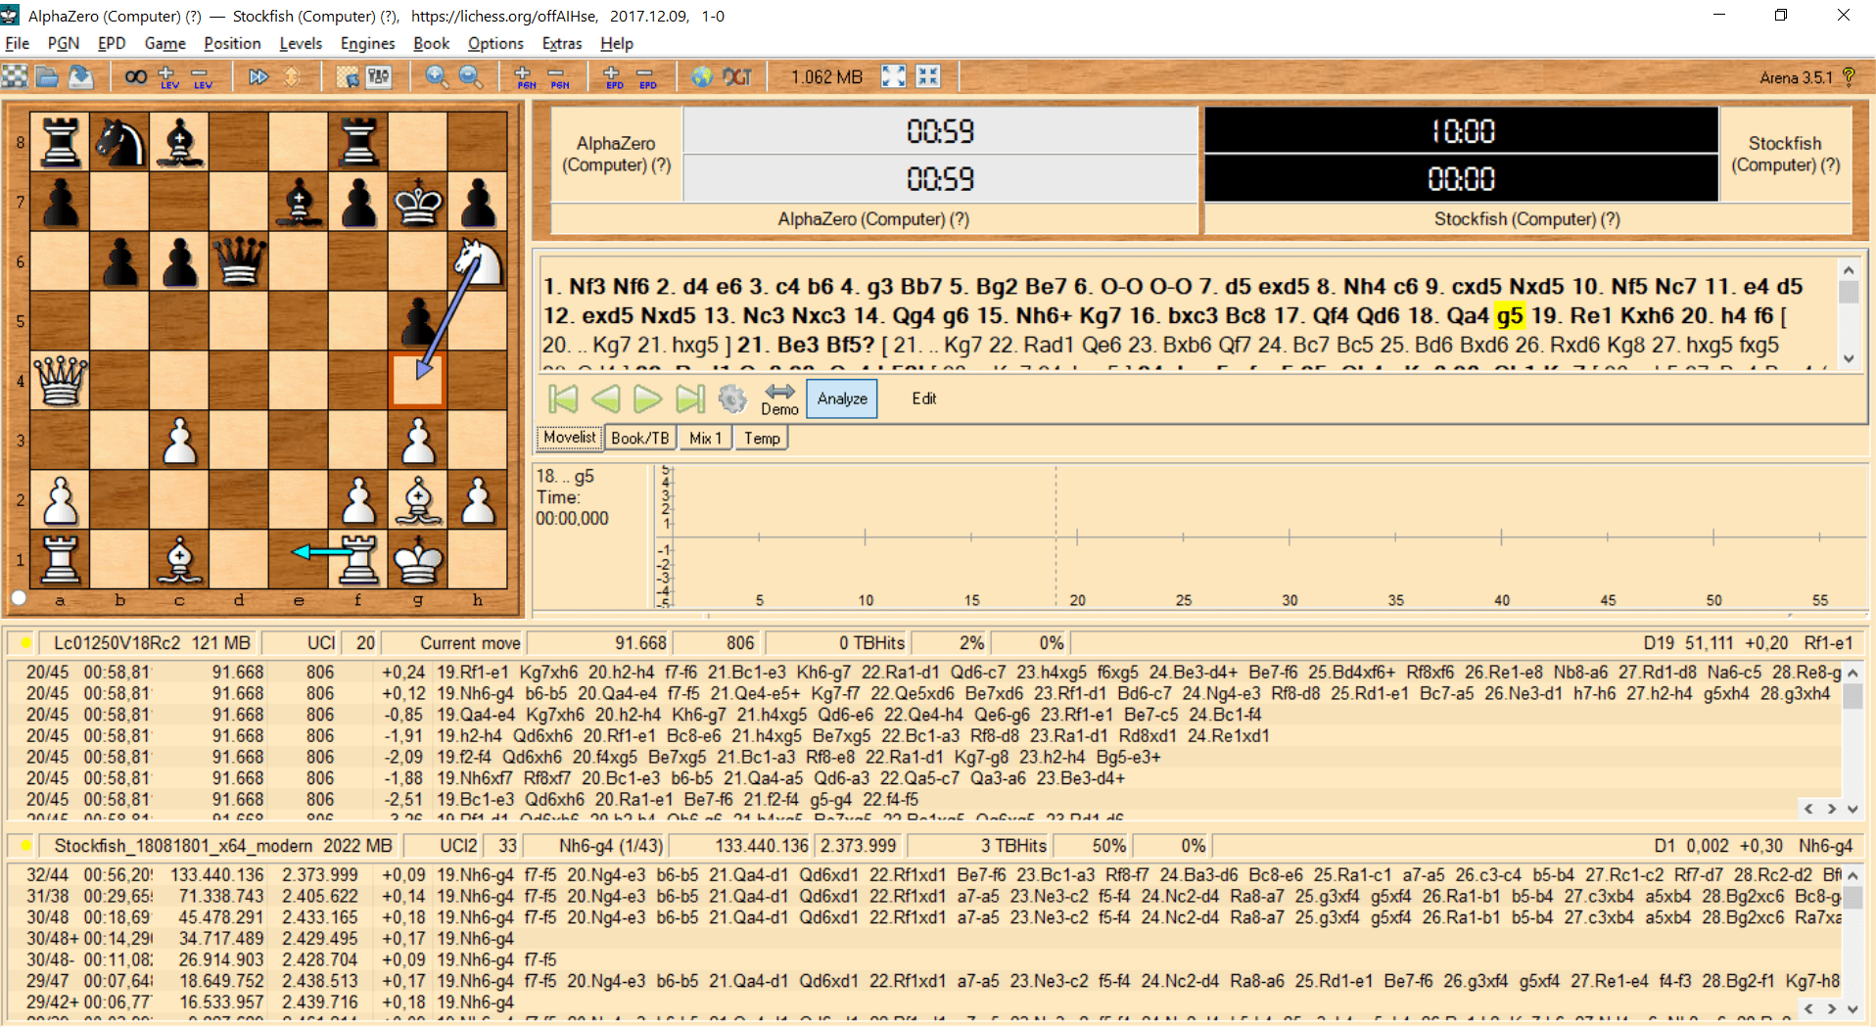Open the PGN menu
The image size is (1876, 1027).
[x=64, y=43]
